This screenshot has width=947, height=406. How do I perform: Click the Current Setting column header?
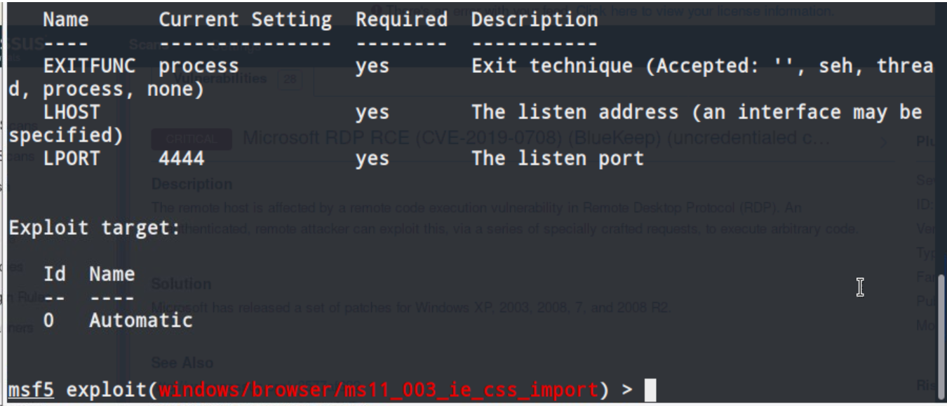(x=245, y=21)
